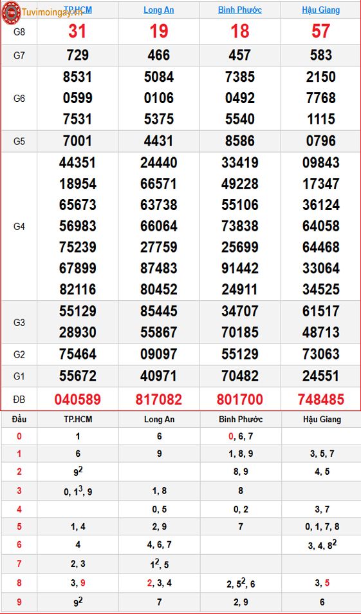Click G3 number 28930

coord(77,333)
